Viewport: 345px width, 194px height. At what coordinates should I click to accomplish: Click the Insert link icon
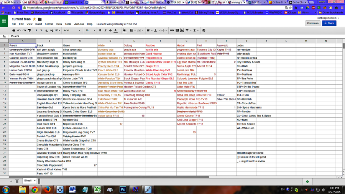172,30
